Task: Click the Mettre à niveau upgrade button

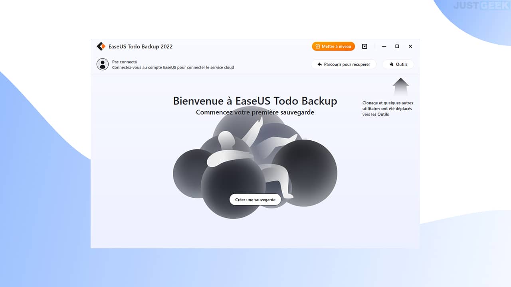Action: point(333,46)
